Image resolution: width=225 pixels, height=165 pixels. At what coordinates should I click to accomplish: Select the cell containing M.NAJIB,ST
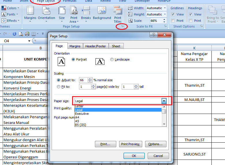(x=194, y=100)
